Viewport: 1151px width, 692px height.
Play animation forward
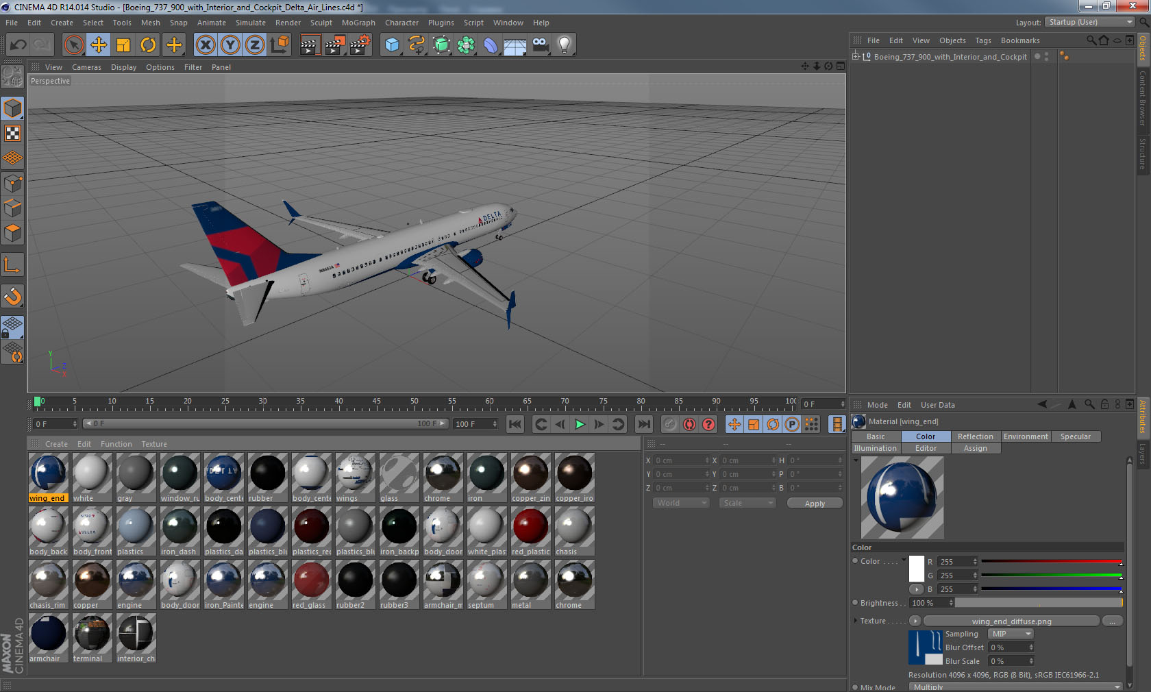[580, 424]
